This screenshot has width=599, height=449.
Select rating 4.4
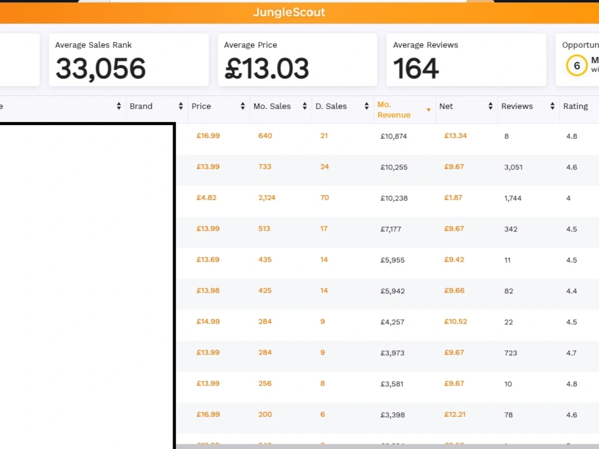[x=571, y=290]
